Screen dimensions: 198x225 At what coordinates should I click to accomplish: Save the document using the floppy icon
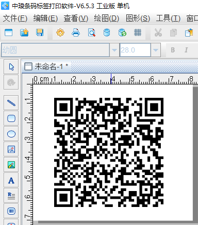click(40, 32)
